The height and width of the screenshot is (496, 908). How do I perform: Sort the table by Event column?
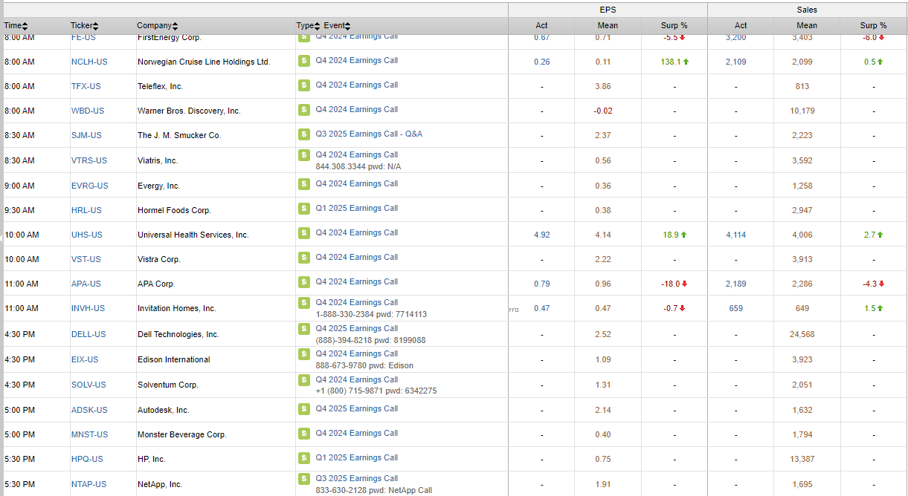[337, 26]
